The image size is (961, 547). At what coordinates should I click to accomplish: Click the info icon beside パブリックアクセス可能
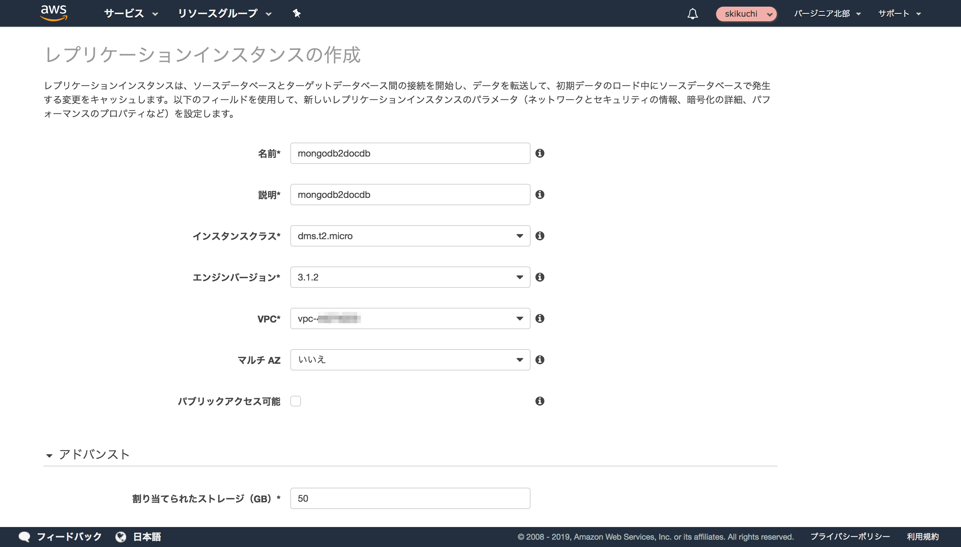tap(540, 401)
